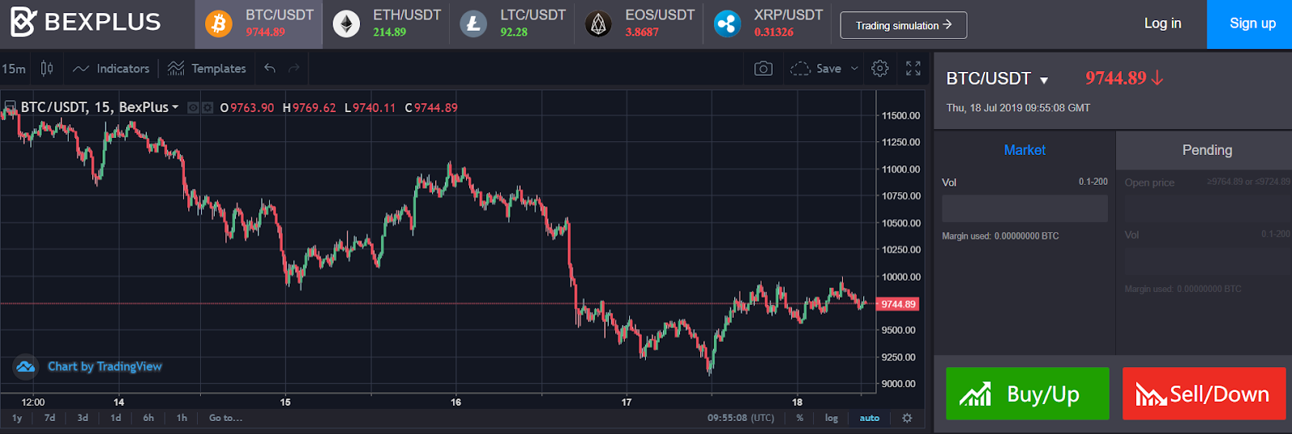Focus the Pending Vol input field
The height and width of the screenshot is (434, 1292).
tap(1207, 261)
